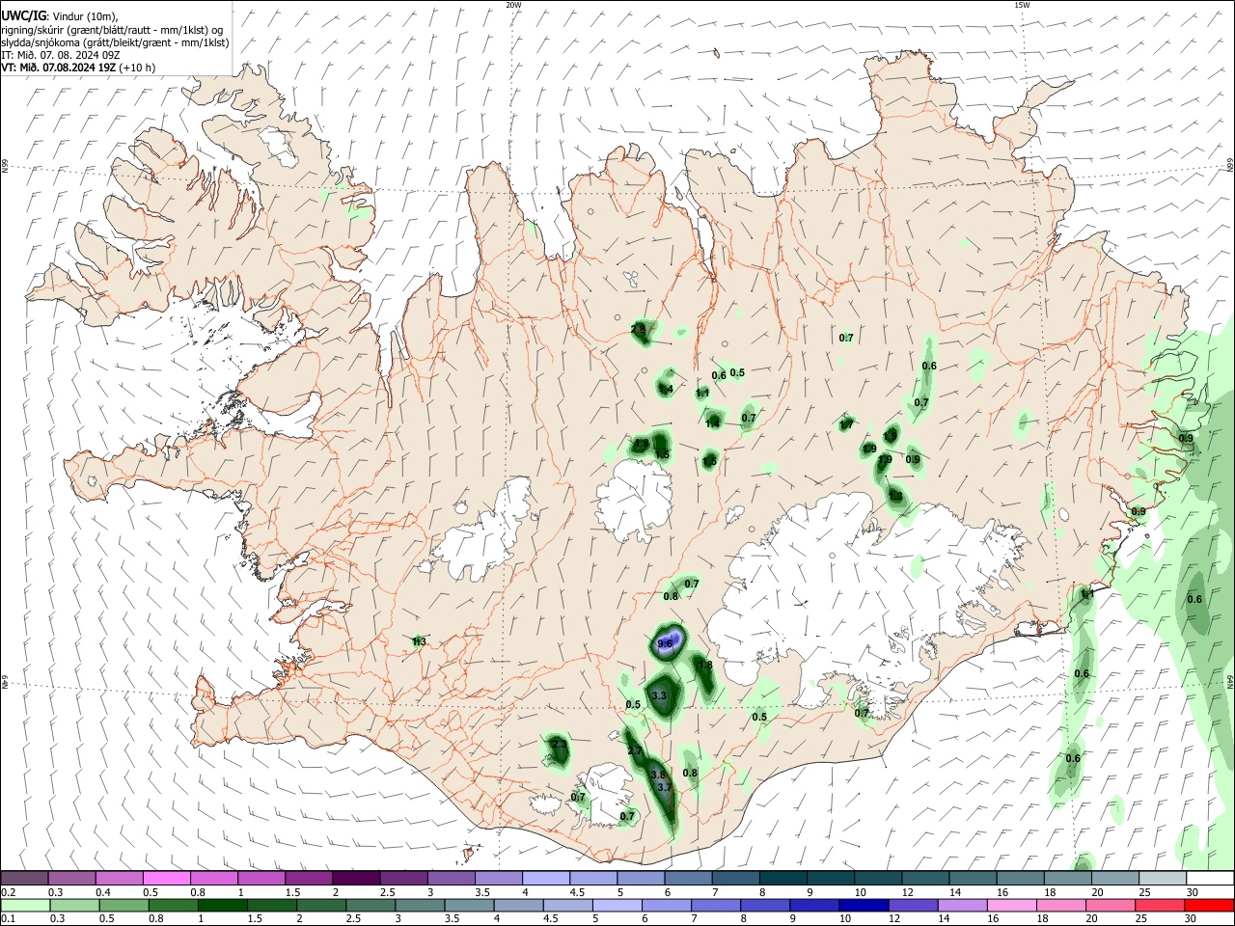1235x926 pixels.
Task: Click the UWC/IG title text
Action: pyautogui.click(x=22, y=17)
